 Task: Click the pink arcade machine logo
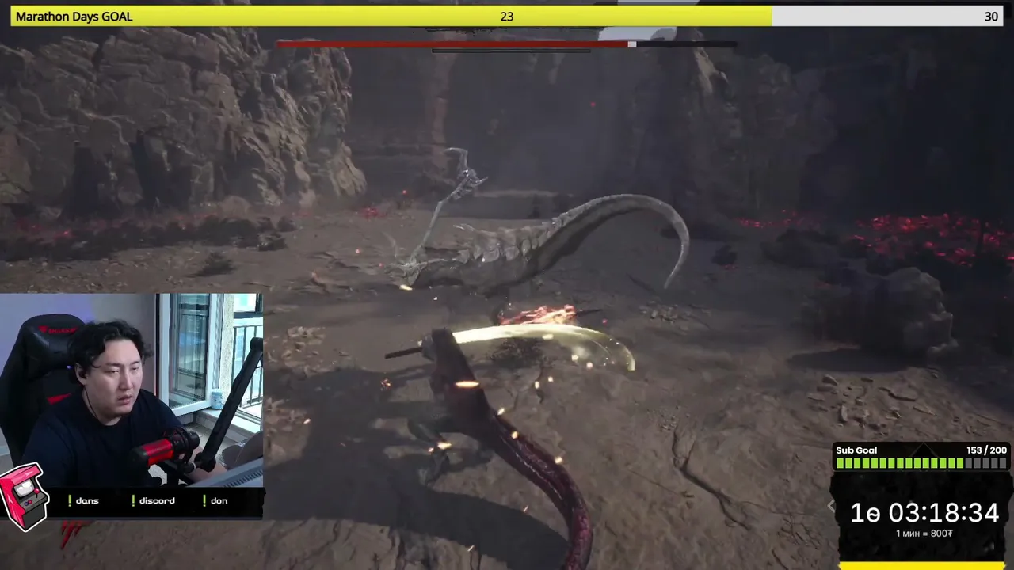coord(24,496)
